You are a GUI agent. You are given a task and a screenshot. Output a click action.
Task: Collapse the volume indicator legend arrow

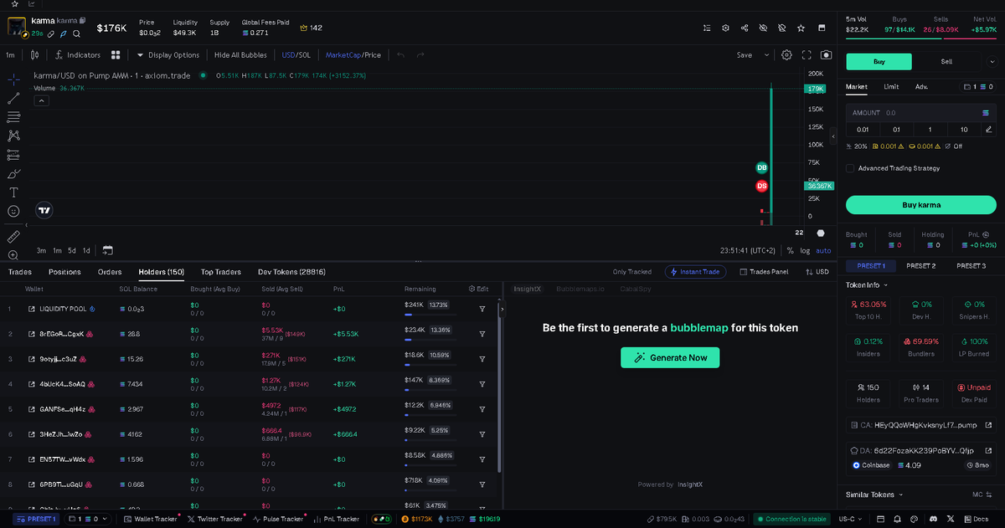coord(41,100)
